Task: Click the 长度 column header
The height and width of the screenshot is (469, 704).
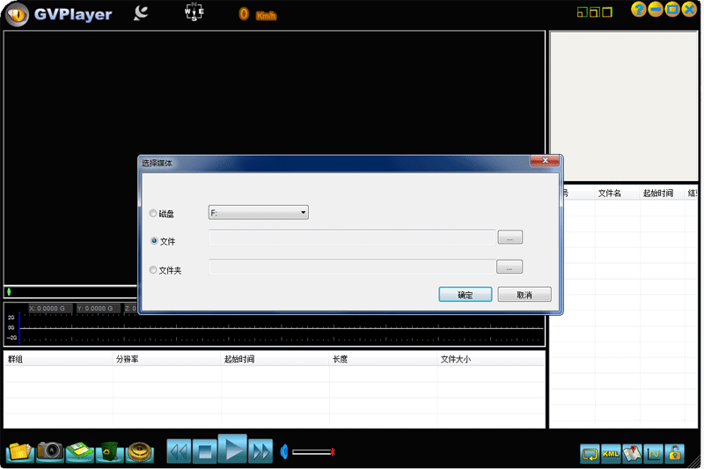Action: coord(383,359)
